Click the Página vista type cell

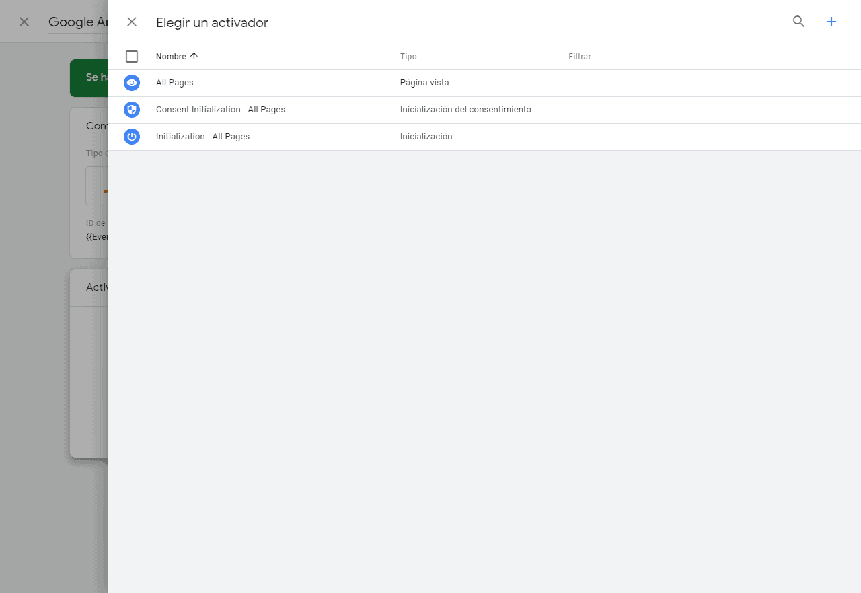click(x=424, y=83)
